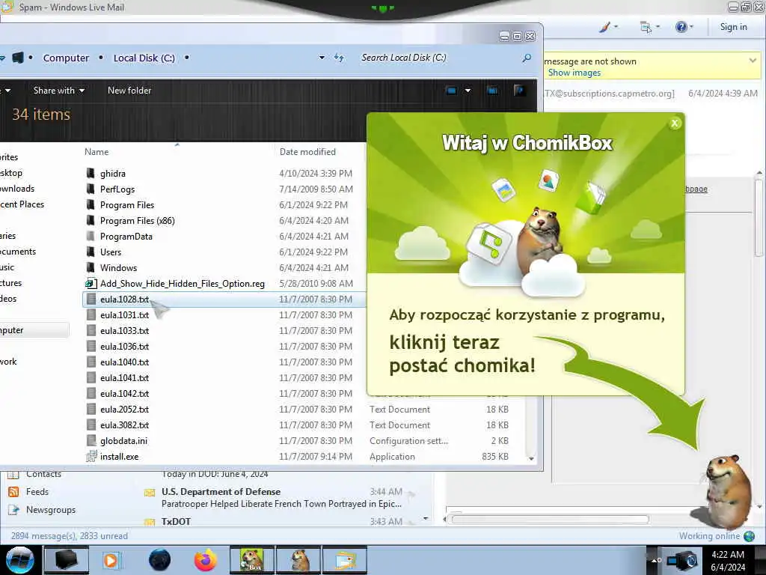Open media player taskbar icon
This screenshot has height=575, width=766.
click(111, 560)
